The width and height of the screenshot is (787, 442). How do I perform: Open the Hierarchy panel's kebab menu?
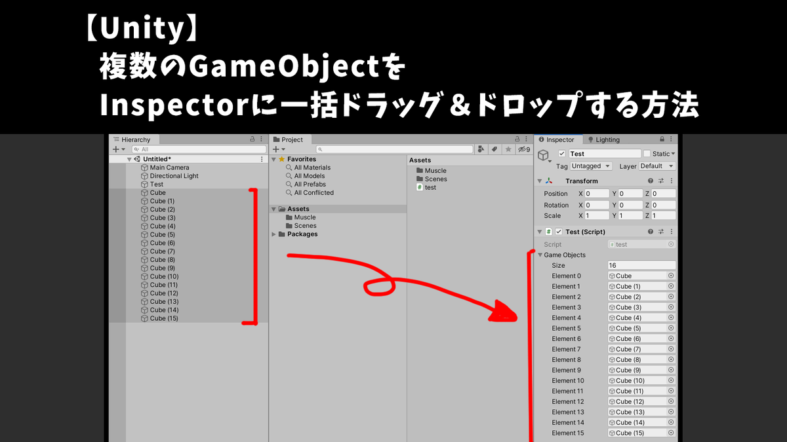click(x=262, y=139)
